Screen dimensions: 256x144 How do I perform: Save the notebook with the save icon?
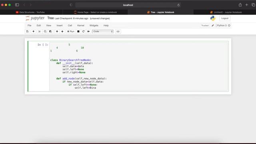(27, 31)
